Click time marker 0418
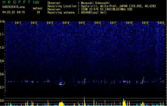The image size is (167, 106). tap(129, 23)
